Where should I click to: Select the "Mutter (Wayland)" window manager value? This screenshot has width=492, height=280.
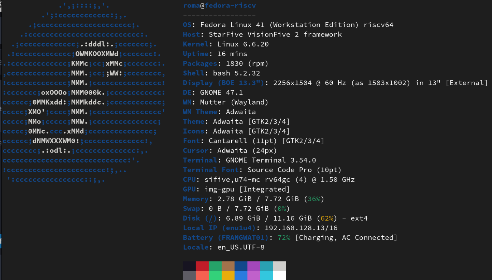pyautogui.click(x=234, y=102)
